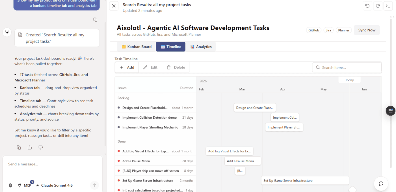The image size is (396, 192).
Task: Open MCP connectors plug icon
Action: 20,185
